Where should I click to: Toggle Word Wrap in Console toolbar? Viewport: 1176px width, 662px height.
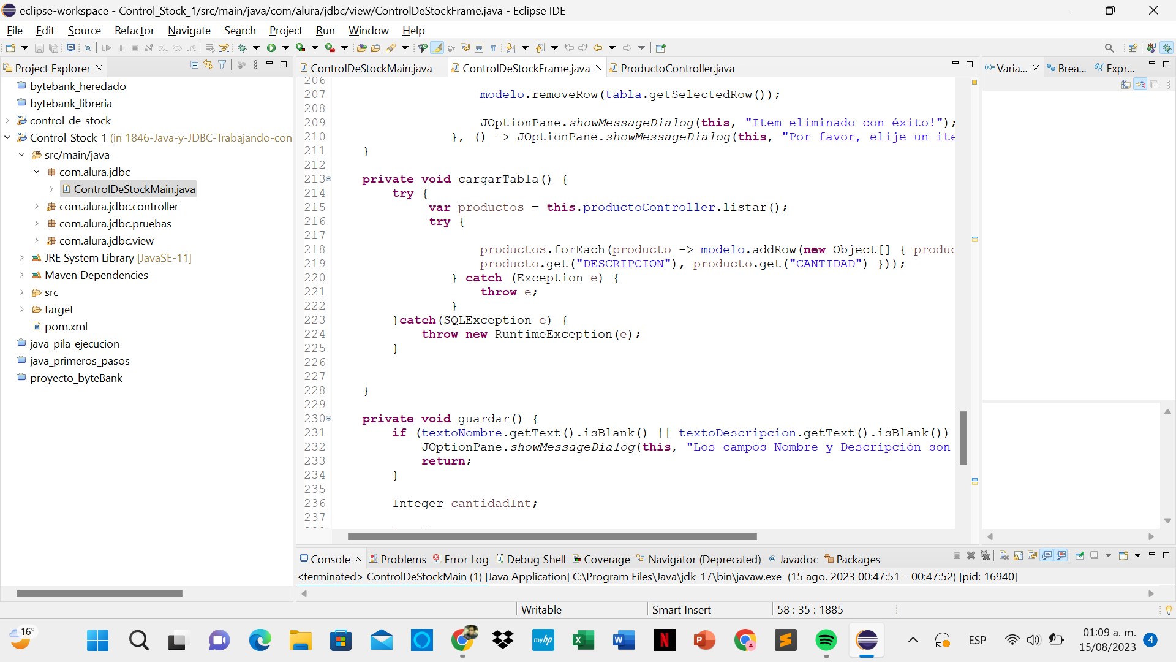(1032, 555)
